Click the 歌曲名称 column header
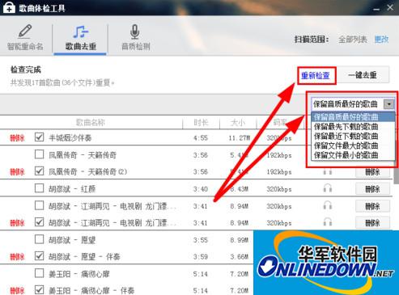This screenshot has height=295, width=399. tap(91, 123)
